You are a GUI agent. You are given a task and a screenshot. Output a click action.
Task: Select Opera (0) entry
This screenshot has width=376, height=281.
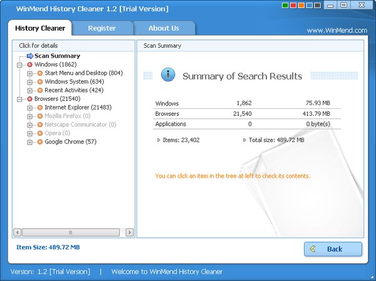click(57, 133)
